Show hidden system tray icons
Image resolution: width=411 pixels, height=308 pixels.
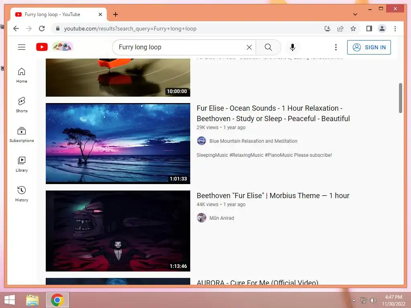pos(354,300)
